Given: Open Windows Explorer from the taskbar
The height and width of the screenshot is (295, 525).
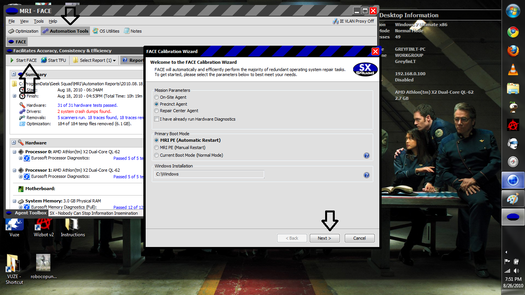Looking at the screenshot, I should [513, 88].
